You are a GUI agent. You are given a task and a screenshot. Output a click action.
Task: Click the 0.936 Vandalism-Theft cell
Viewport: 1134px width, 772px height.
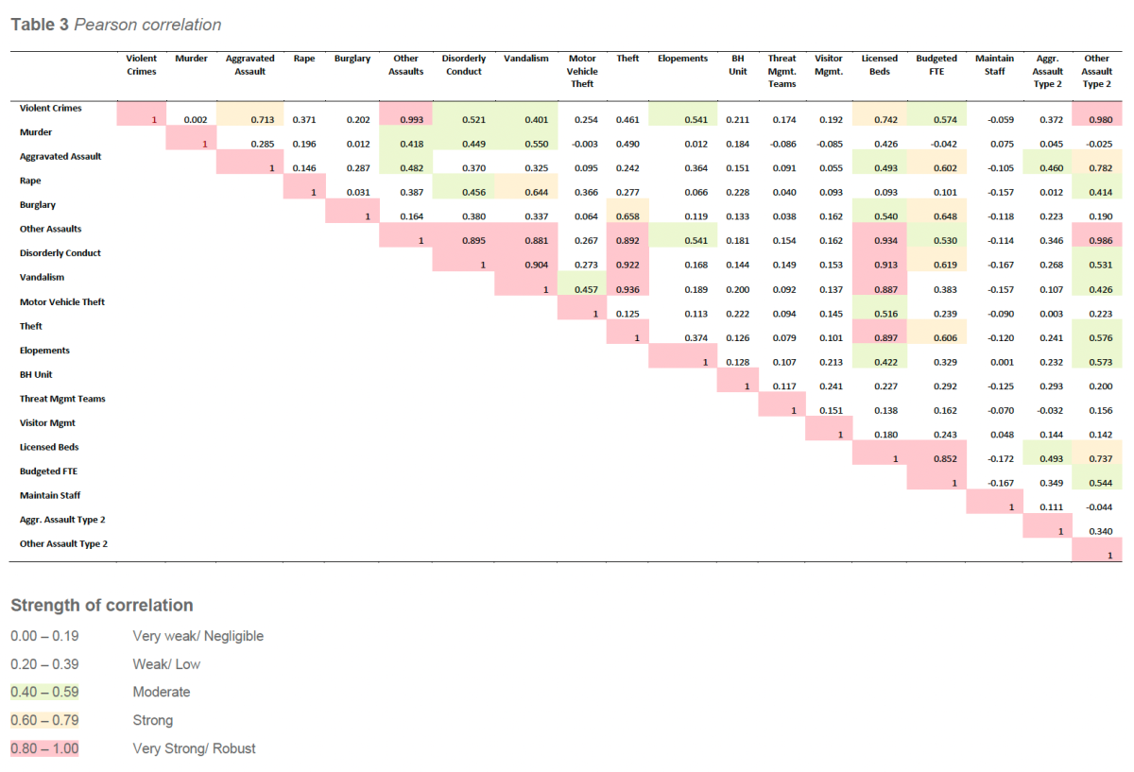627,289
